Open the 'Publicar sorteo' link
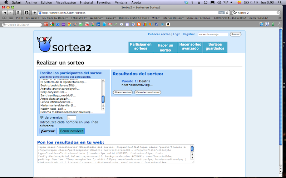 pyautogui.click(x=159, y=34)
